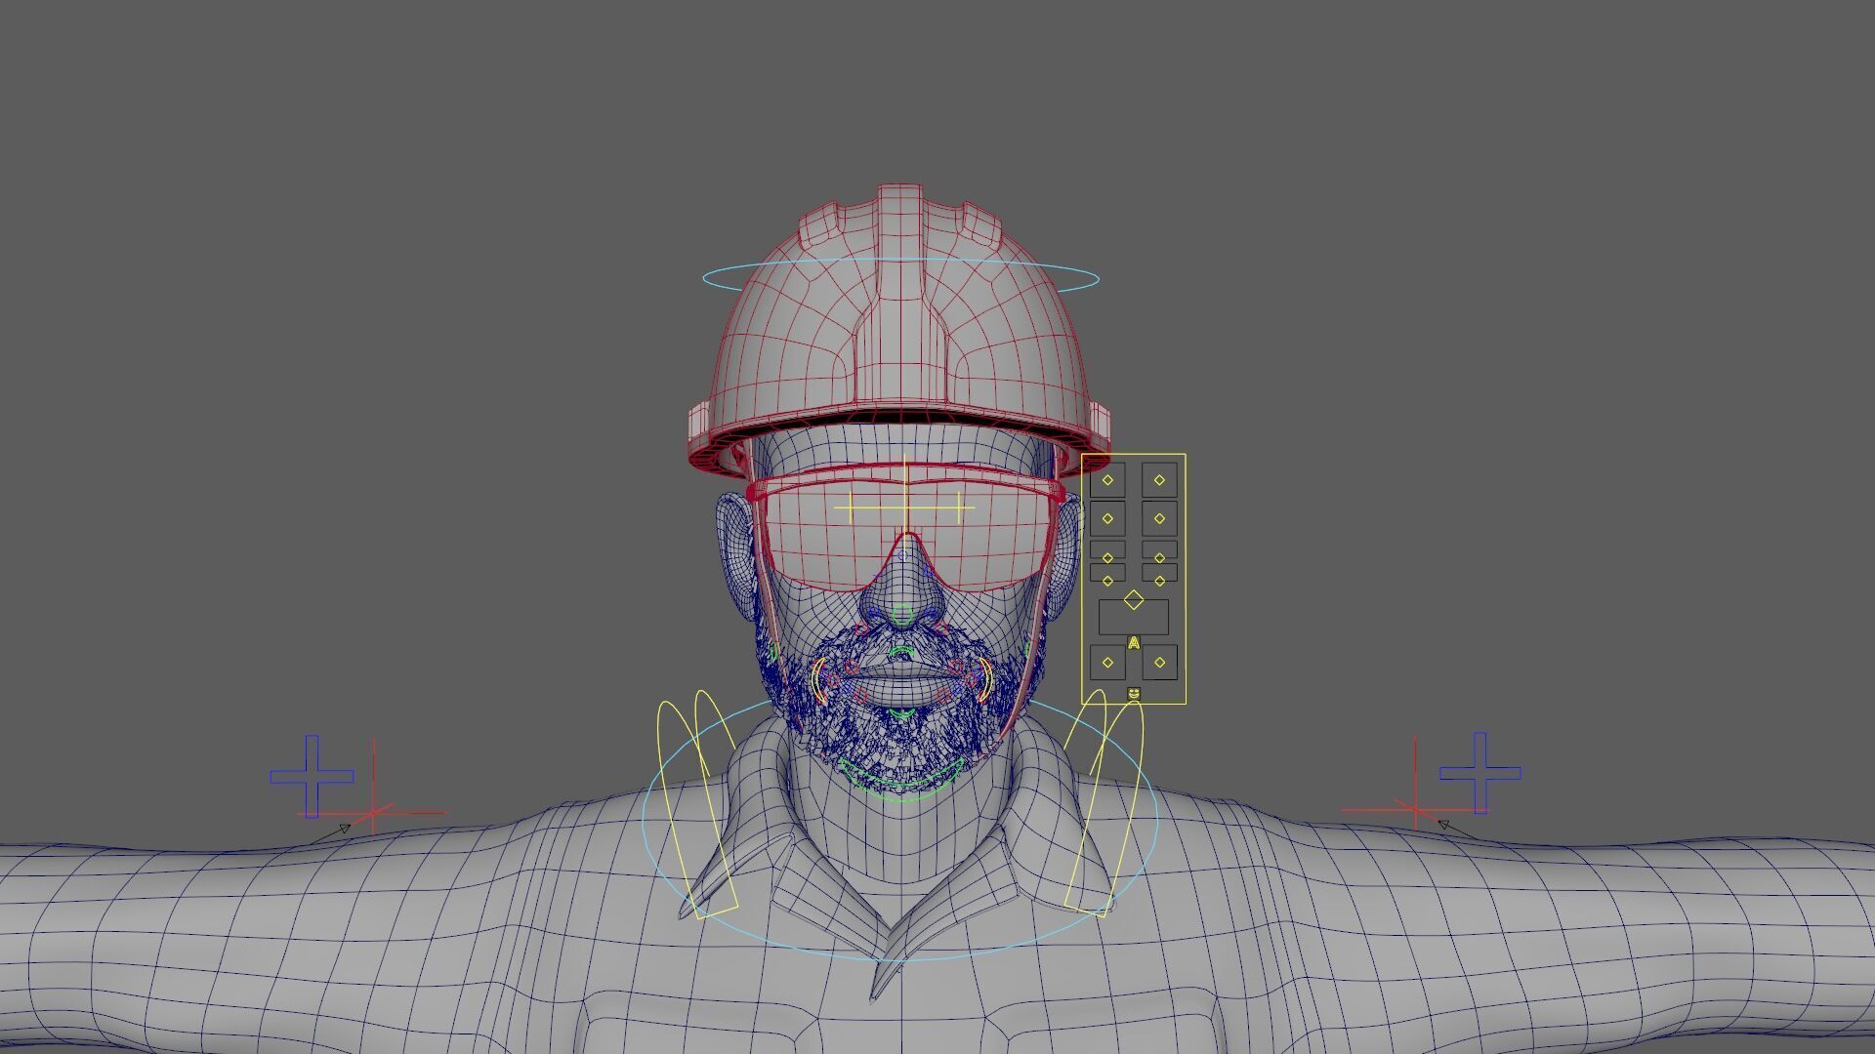
Task: Select orange mouth-corner control on right side
Action: [x=984, y=679]
